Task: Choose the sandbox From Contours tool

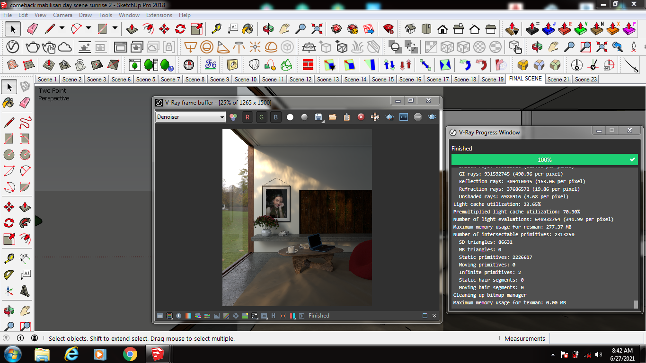Action: (x=13, y=64)
